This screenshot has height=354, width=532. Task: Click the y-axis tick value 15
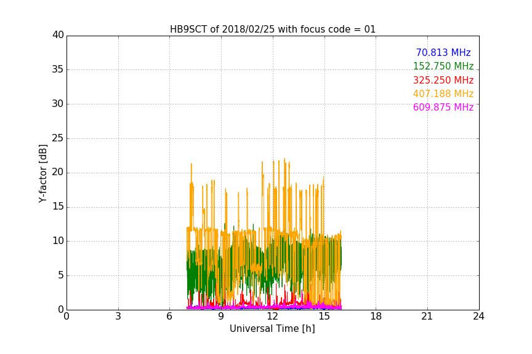[x=58, y=206]
